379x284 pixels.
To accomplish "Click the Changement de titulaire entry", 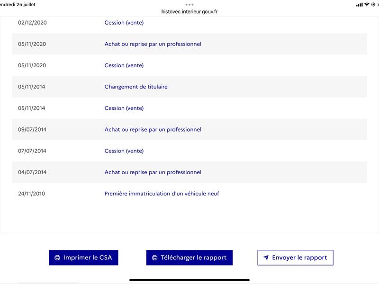I will click(x=136, y=87).
